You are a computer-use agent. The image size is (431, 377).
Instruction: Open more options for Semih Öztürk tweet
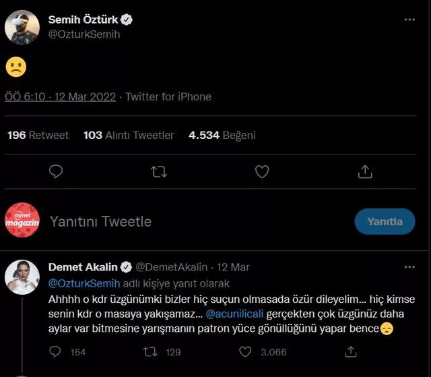(409, 20)
